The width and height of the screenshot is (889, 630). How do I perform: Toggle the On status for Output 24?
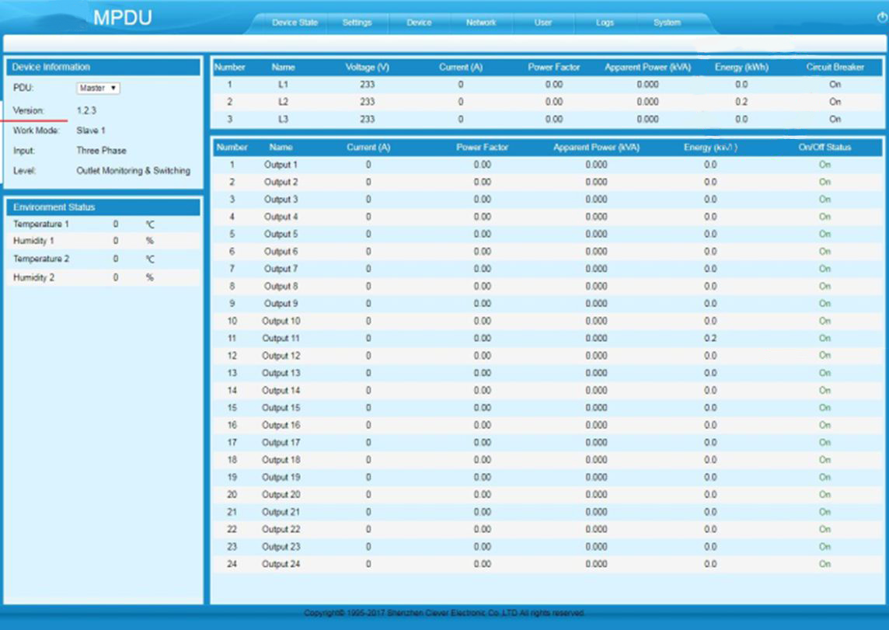pos(825,564)
